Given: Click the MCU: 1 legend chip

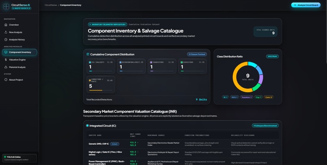Looking at the screenshot, I should coord(234,97).
